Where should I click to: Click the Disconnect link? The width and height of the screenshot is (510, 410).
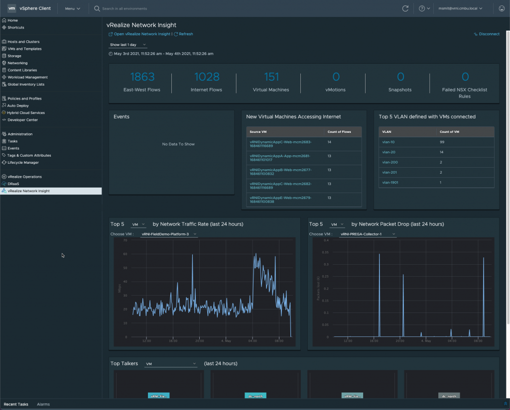[x=487, y=34]
